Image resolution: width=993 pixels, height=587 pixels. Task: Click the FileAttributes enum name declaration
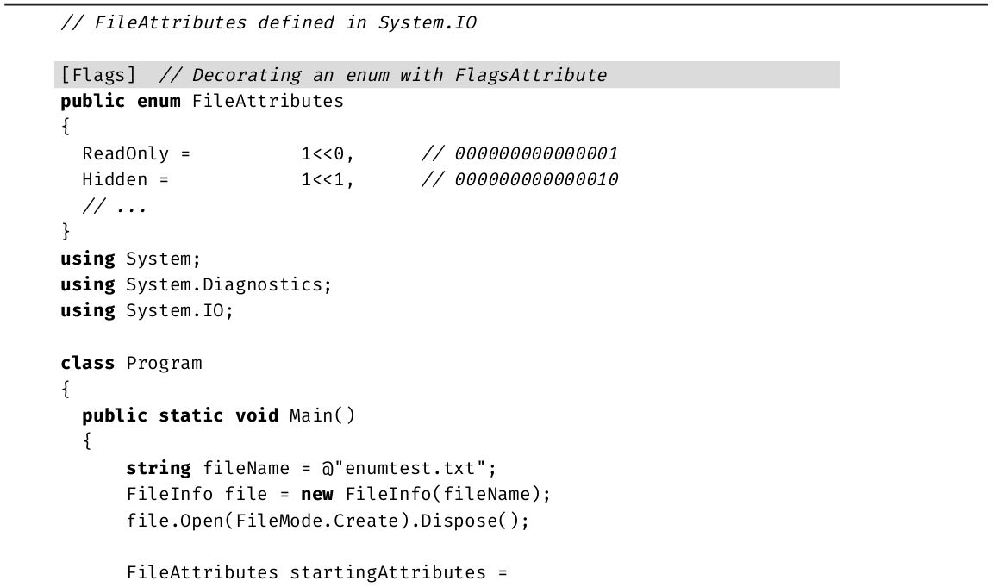point(267,102)
